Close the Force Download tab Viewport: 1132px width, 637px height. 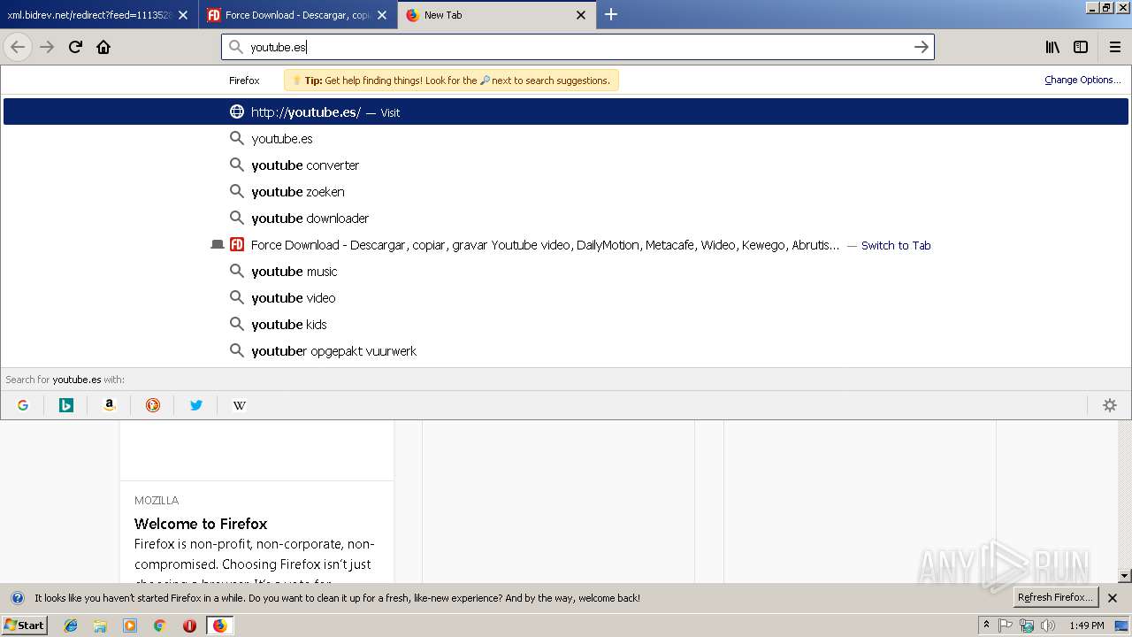tap(382, 15)
